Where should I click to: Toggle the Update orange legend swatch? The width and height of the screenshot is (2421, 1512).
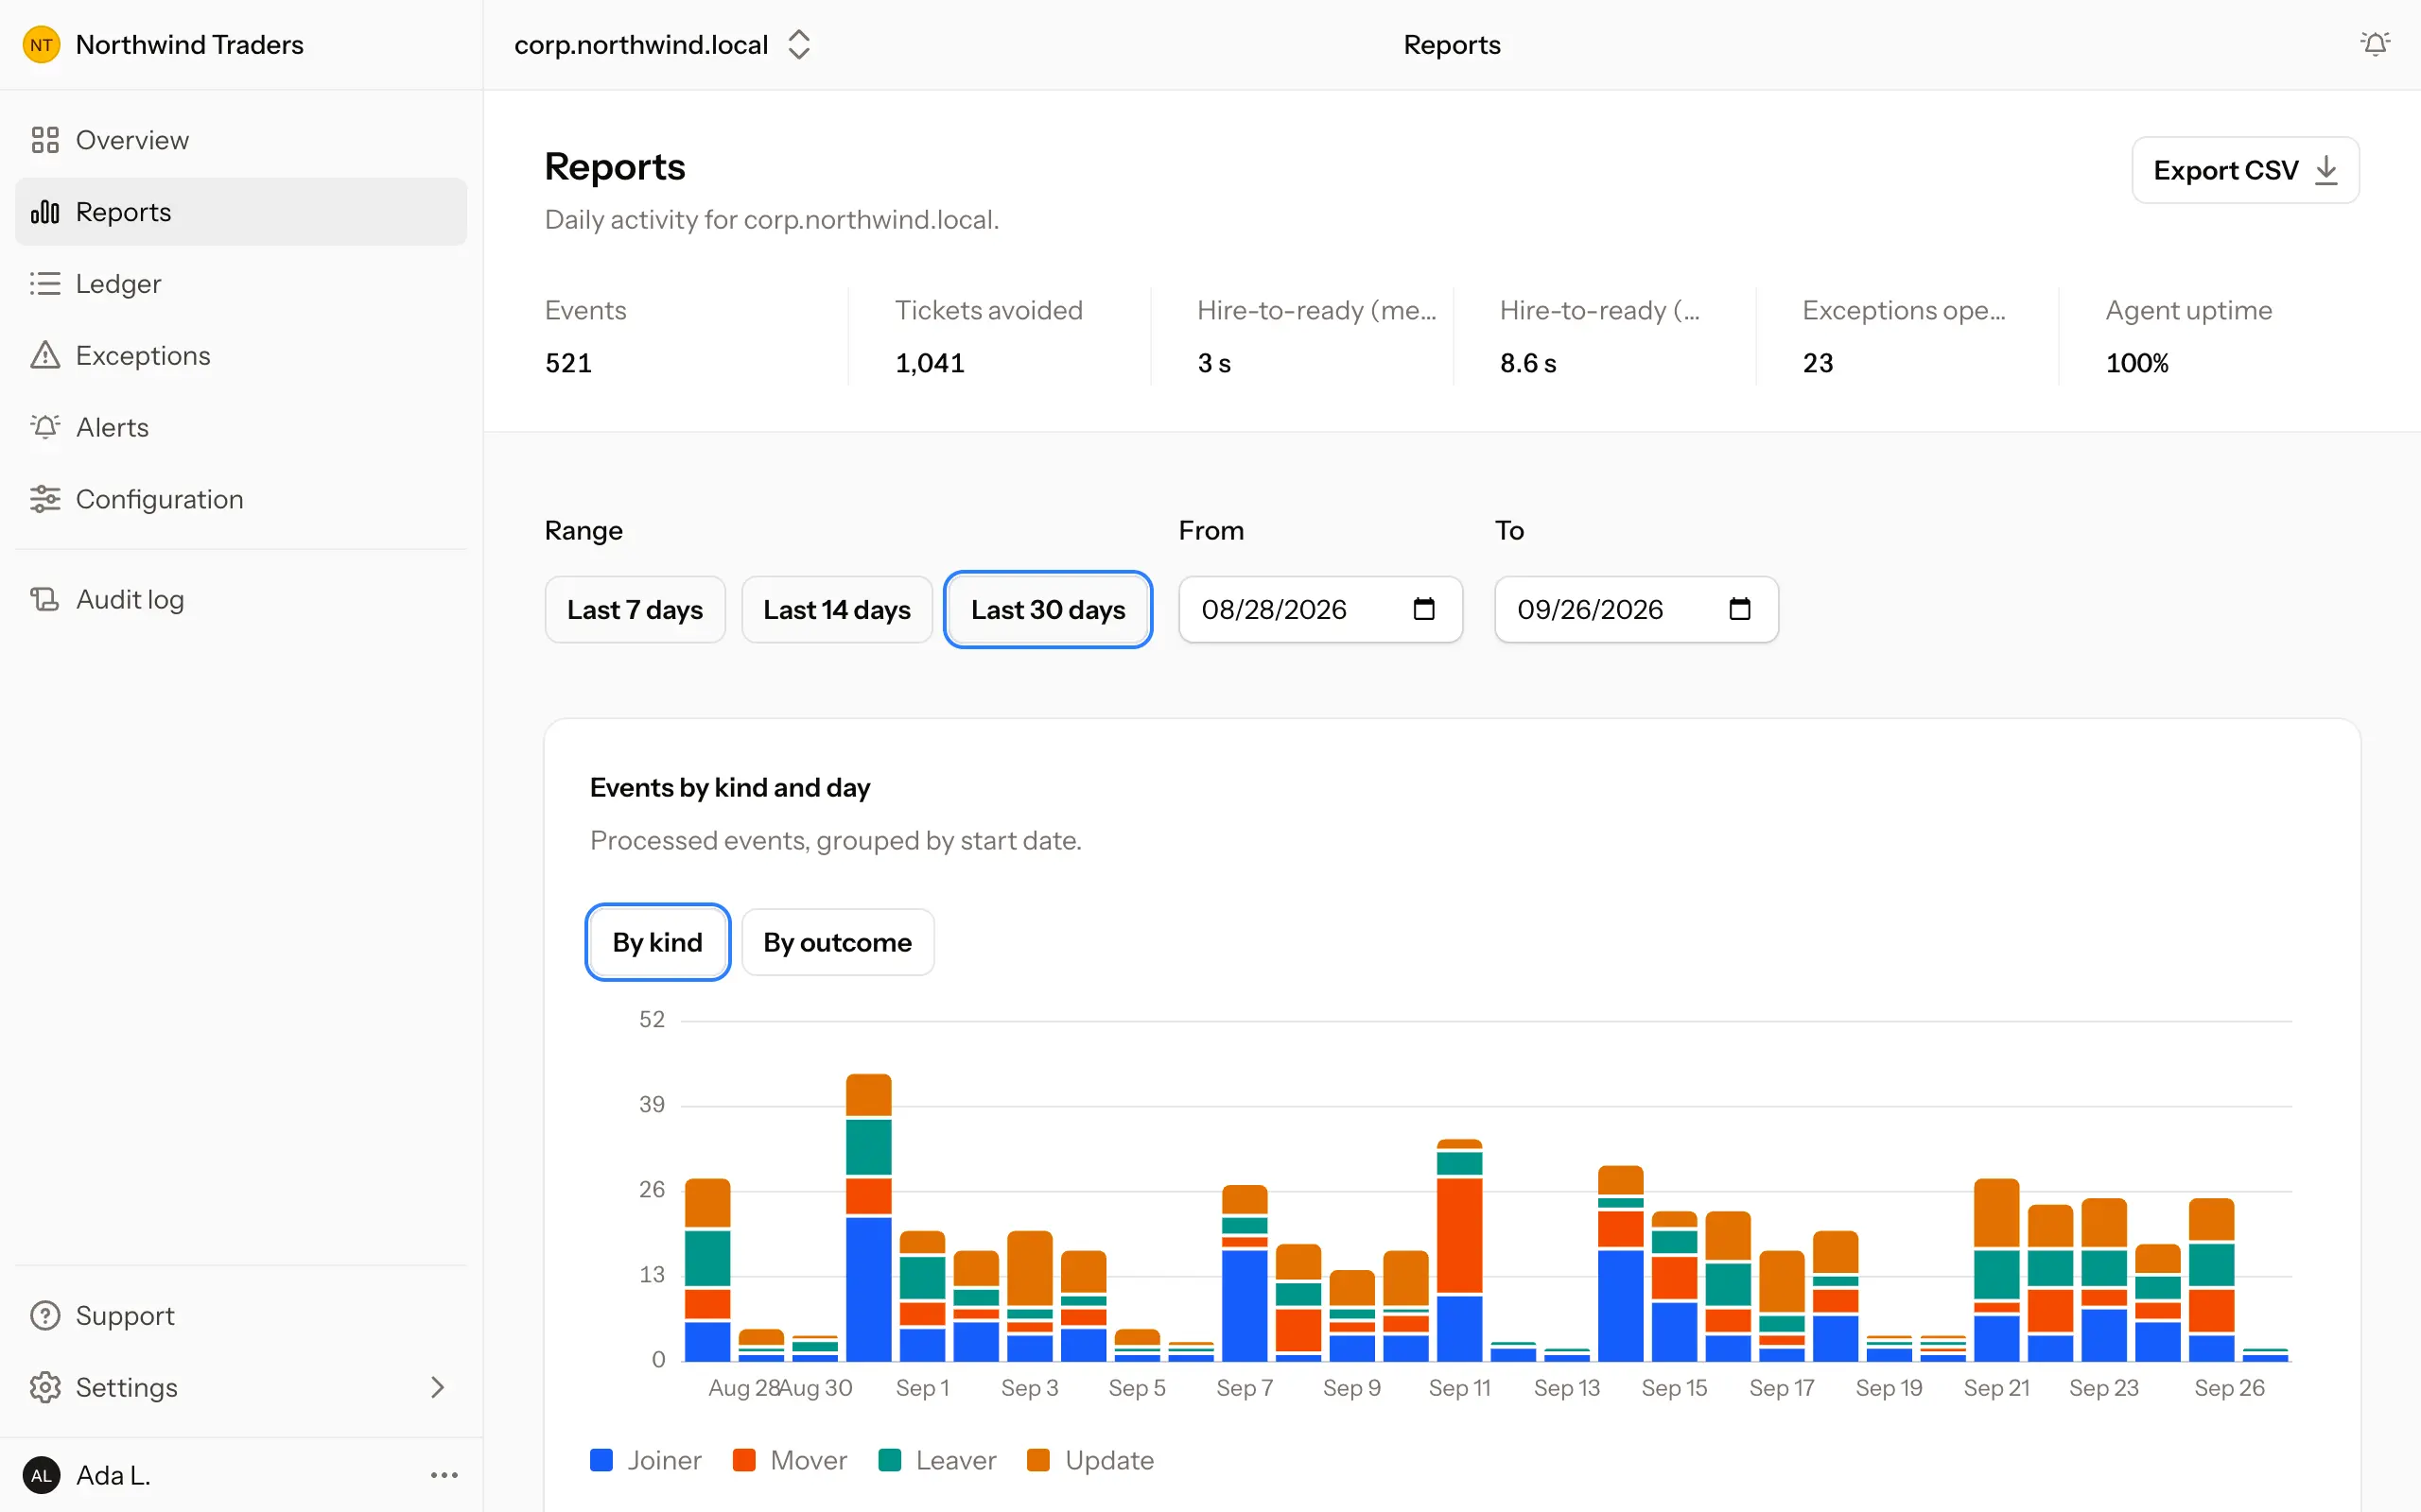pyautogui.click(x=1038, y=1460)
